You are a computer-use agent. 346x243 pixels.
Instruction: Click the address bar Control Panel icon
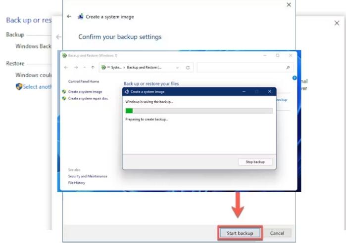tap(103, 67)
